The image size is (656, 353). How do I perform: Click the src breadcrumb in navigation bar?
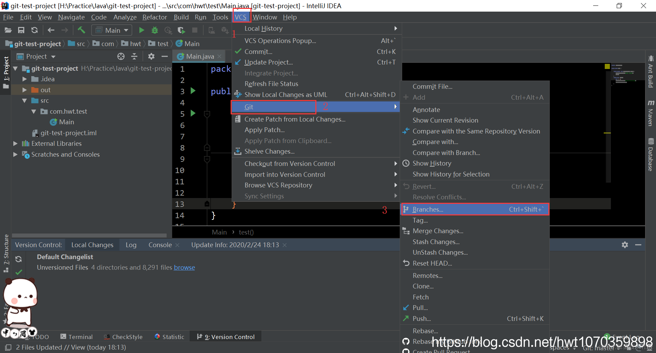point(77,44)
